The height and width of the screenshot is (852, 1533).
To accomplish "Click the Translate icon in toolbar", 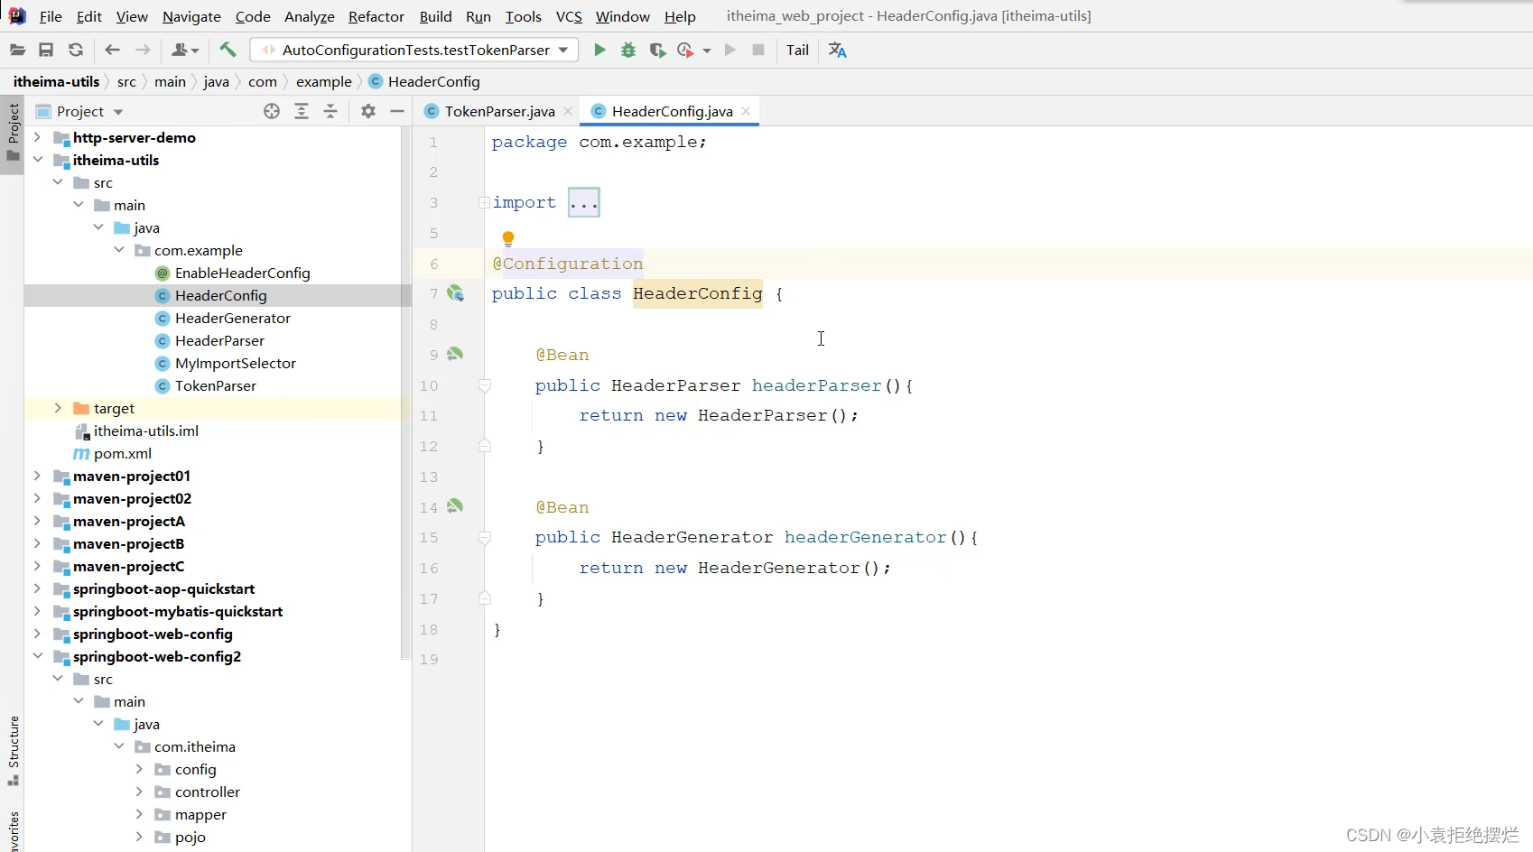I will coord(838,50).
